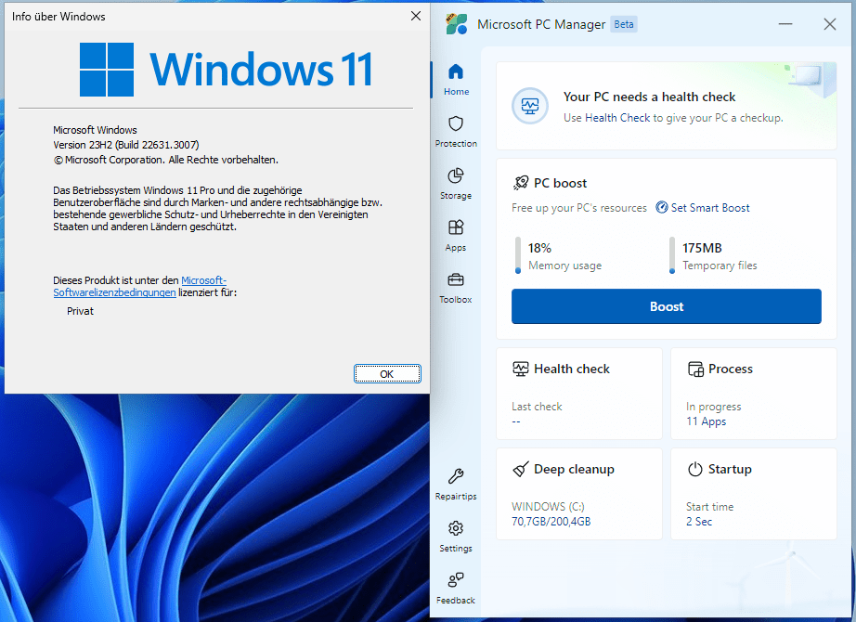Click the Process window icon
Viewport: 856px width, 622px height.
[x=695, y=369]
